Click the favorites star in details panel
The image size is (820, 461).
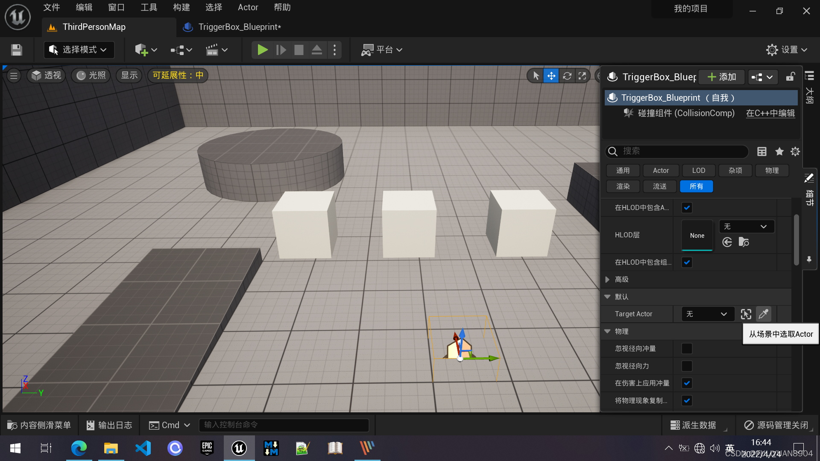point(779,152)
